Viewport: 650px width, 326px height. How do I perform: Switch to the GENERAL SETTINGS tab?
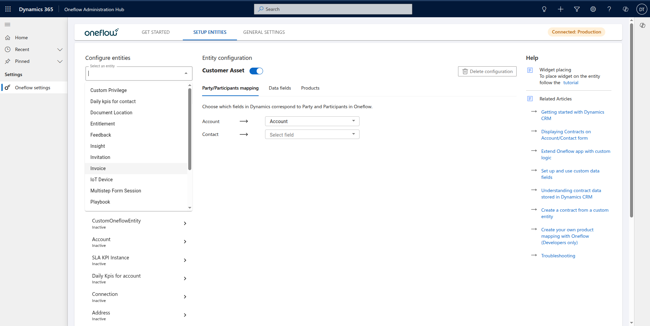tap(264, 32)
